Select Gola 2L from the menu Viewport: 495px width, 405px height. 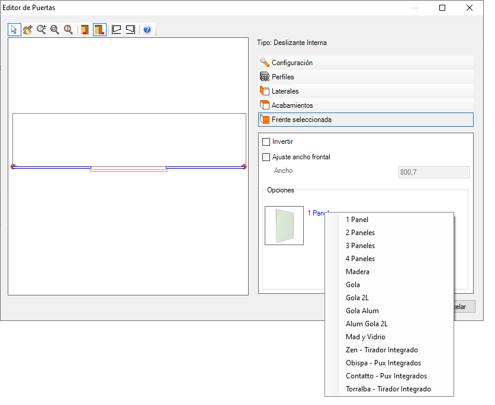tap(389, 298)
